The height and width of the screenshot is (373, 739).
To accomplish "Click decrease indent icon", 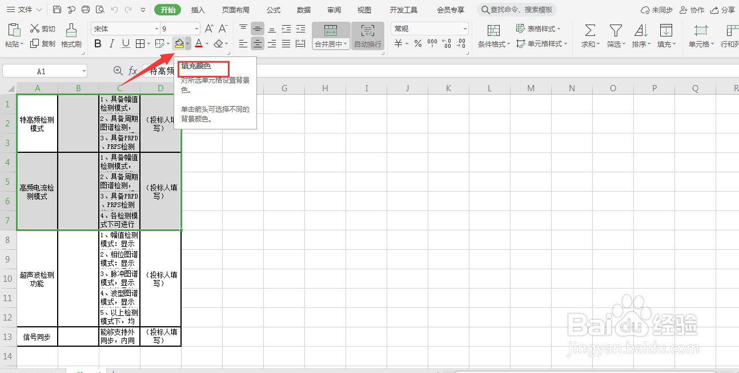I will pyautogui.click(x=286, y=29).
